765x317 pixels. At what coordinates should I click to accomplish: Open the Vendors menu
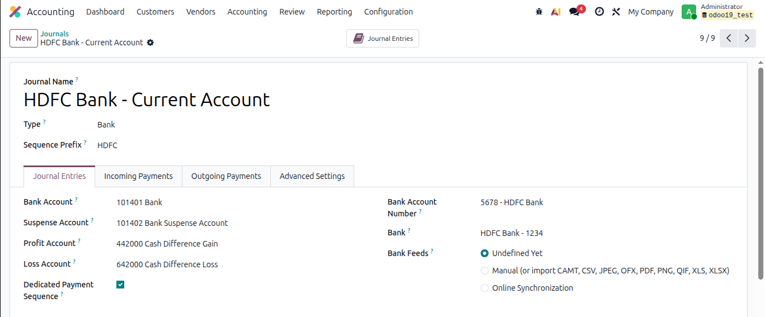pos(201,12)
